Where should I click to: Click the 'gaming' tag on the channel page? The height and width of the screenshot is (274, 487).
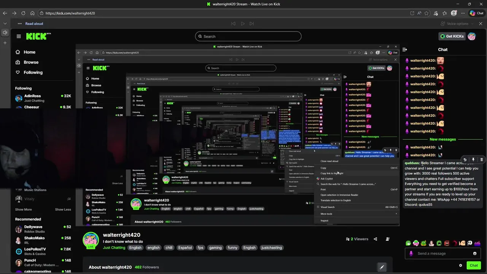(x=215, y=248)
